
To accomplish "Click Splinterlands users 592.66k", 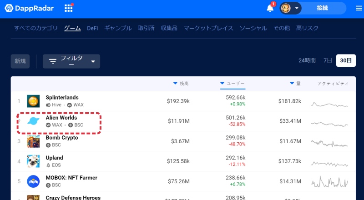I will [235, 97].
